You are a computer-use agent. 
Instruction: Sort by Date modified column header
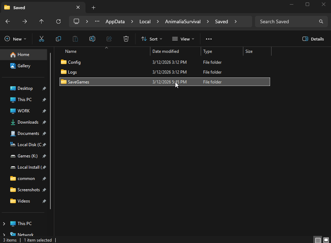pyautogui.click(x=165, y=51)
